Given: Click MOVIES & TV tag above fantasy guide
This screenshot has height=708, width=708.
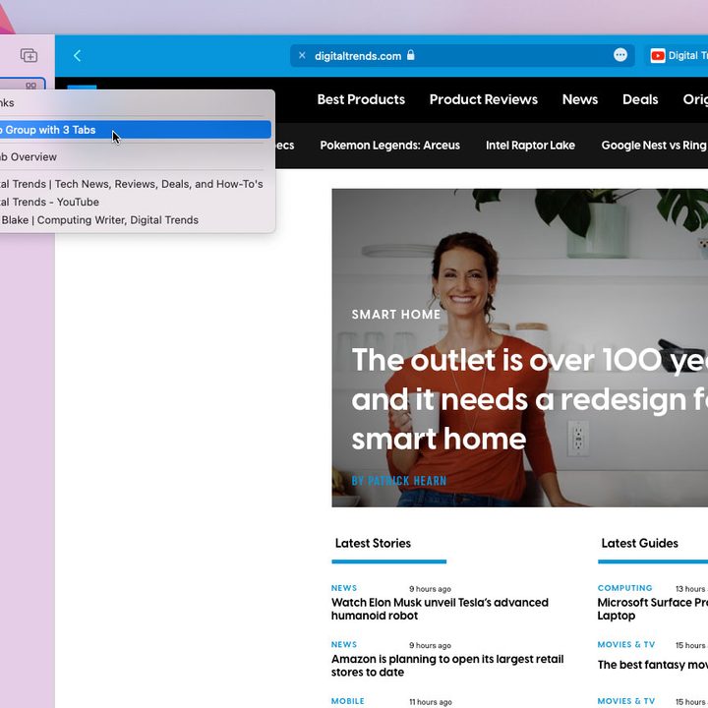Looking at the screenshot, I should 625,644.
